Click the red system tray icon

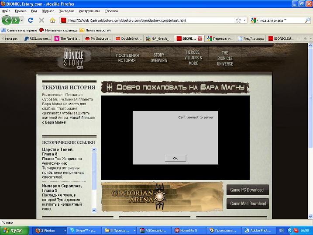296,231
